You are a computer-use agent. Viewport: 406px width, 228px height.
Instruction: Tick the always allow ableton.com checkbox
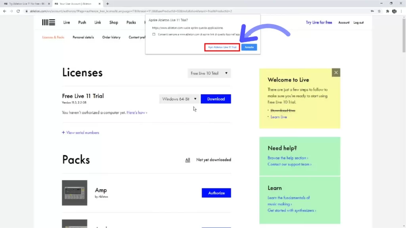click(x=154, y=34)
